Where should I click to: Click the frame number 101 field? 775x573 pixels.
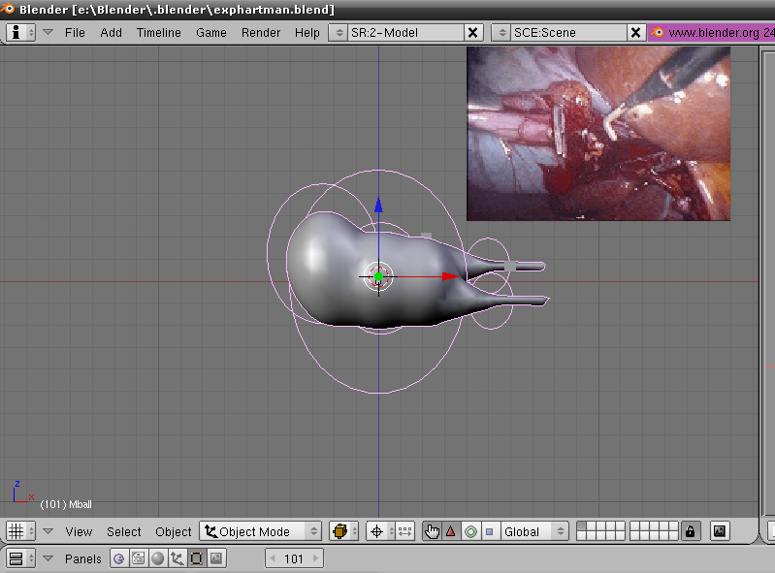tap(294, 558)
